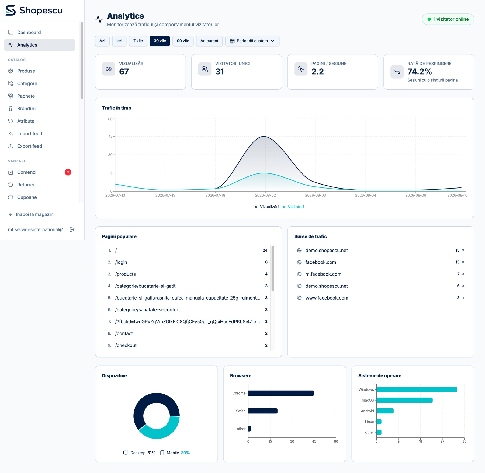Image resolution: width=485 pixels, height=473 pixels.
Task: Click the Shopescu logo icon
Action: [x=11, y=11]
